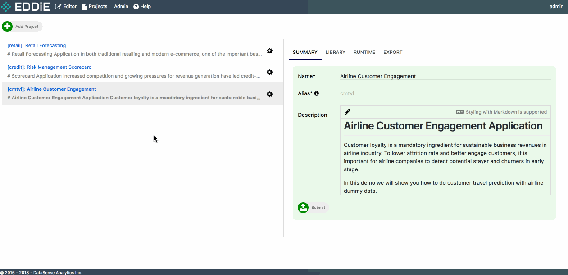Image resolution: width=568 pixels, height=275 pixels.
Task: Open settings gear for Airline Customer Engagement
Action: [x=269, y=94]
